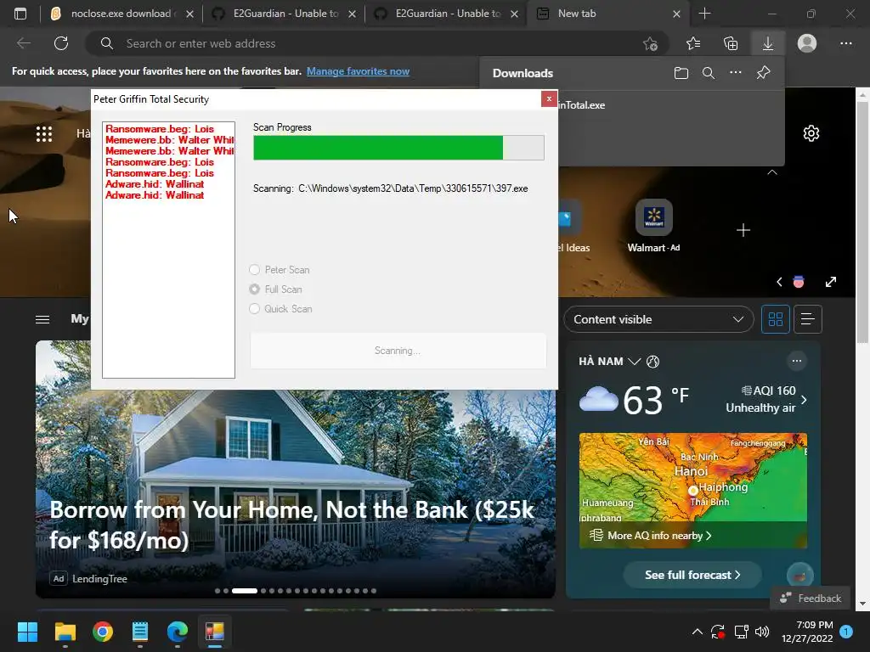This screenshot has height=652, width=870.
Task: Open the profile avatar icon
Action: tap(807, 43)
